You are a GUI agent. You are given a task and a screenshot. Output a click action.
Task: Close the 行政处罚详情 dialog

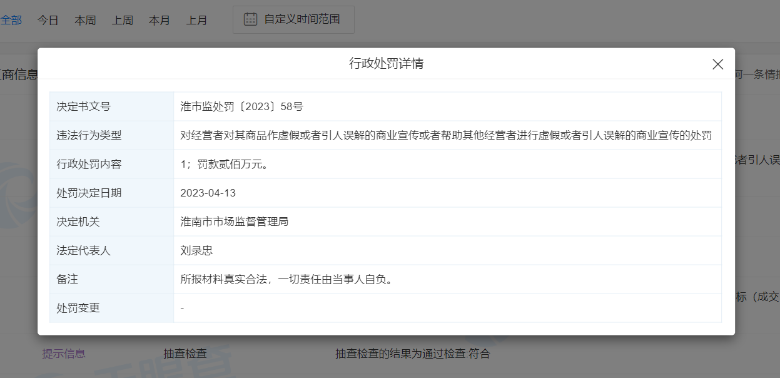coord(718,64)
